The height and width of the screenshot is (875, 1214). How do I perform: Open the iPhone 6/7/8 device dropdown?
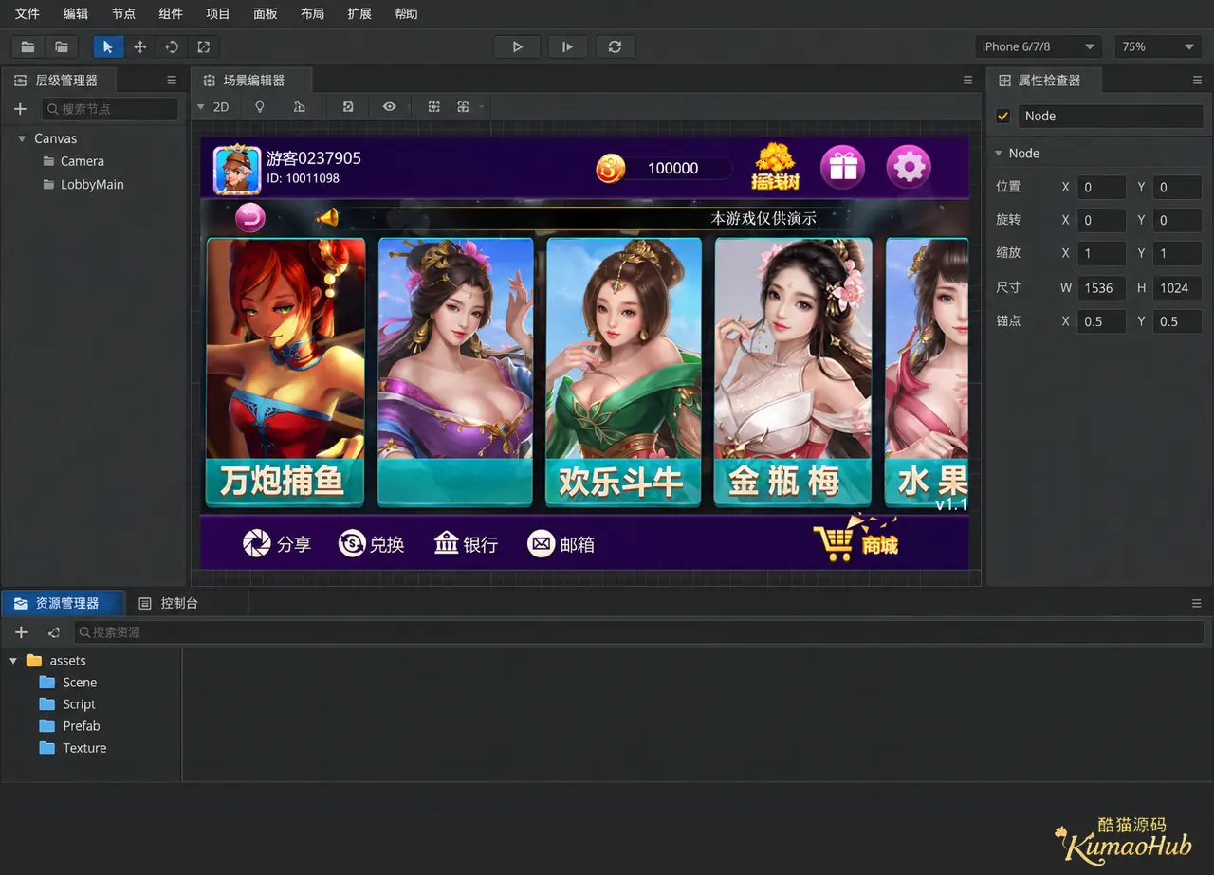click(x=1039, y=46)
